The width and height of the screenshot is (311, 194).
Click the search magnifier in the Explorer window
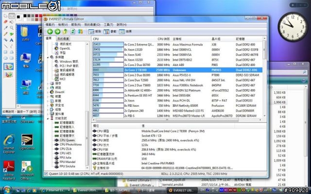305,72
